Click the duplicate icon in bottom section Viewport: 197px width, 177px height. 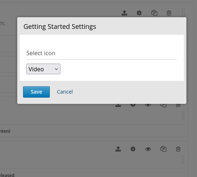point(163,149)
